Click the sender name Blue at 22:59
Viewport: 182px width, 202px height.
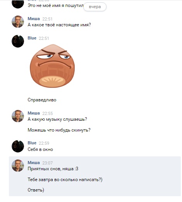[x=32, y=143]
